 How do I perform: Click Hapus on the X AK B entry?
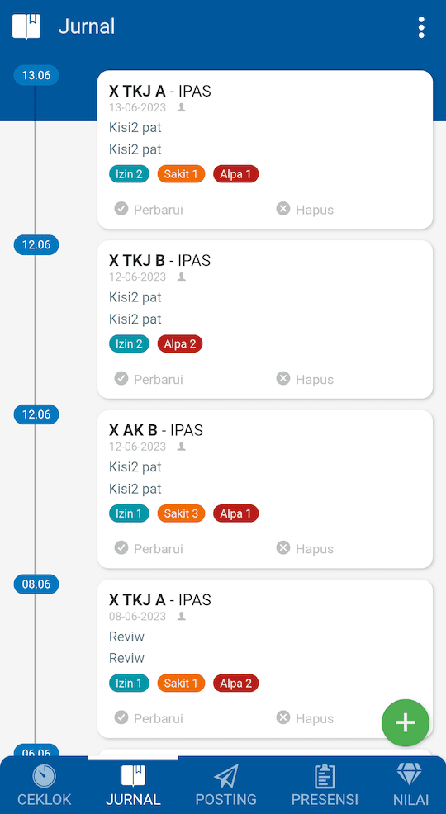(305, 549)
